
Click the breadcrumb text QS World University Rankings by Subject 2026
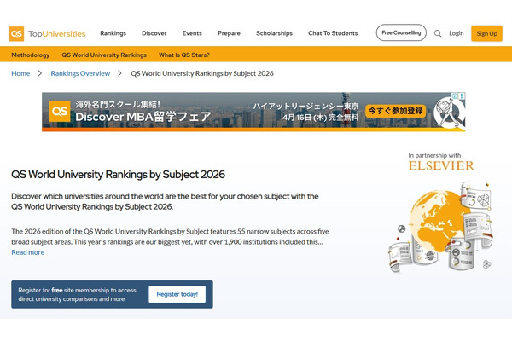point(202,73)
